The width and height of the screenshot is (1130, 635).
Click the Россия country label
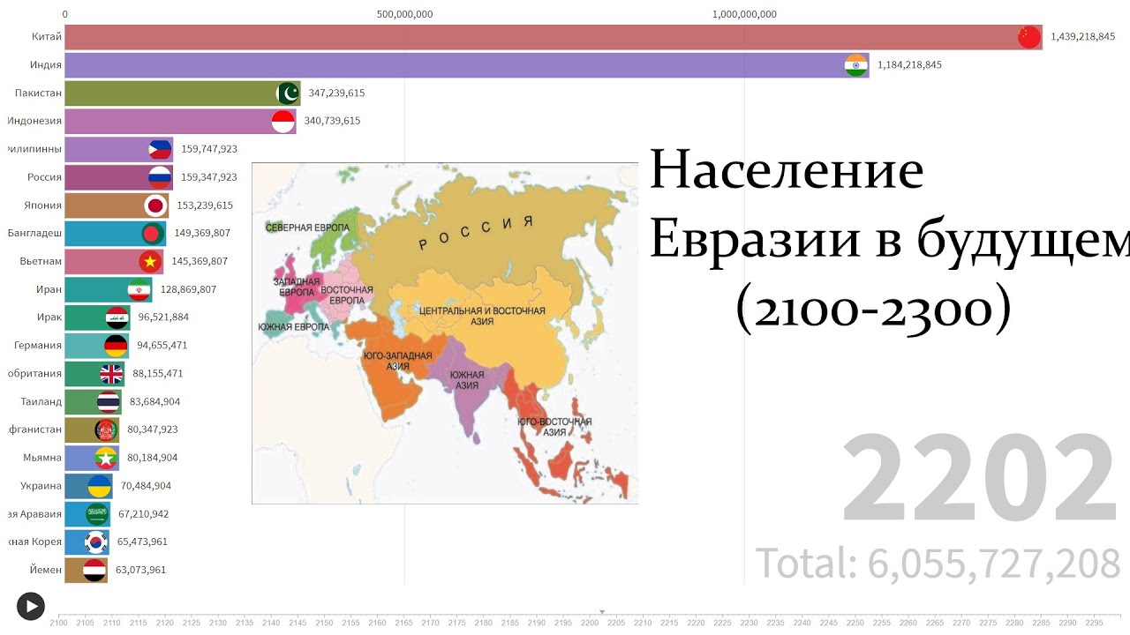[45, 177]
